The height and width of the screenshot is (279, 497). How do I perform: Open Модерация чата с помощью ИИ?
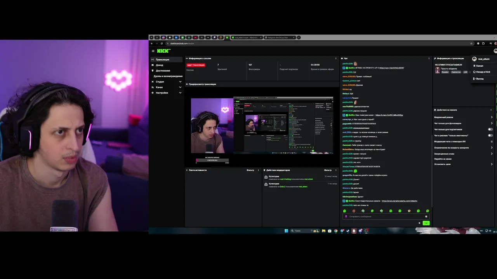pyautogui.click(x=463, y=141)
